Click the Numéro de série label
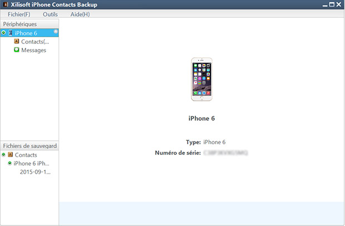Screen dimensions: 345x226 178,153
